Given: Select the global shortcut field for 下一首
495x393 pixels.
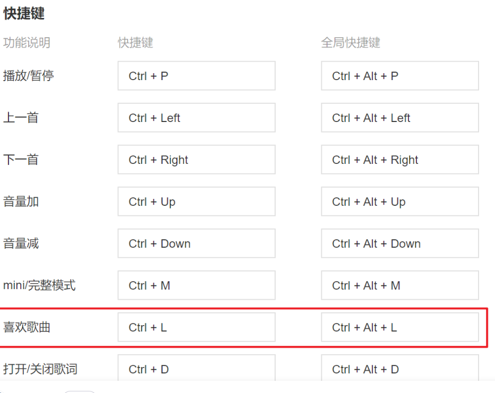Looking at the screenshot, I should (x=399, y=160).
